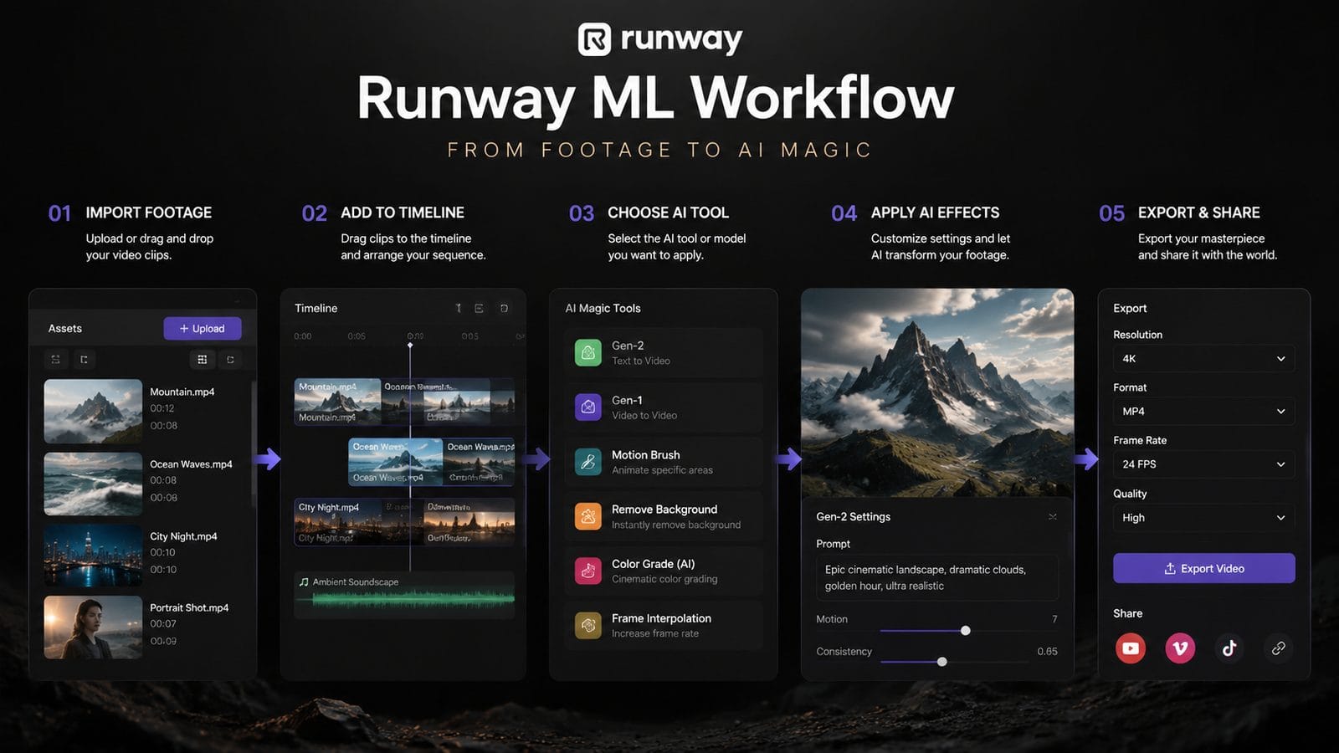Click the "Gen-2 Settings" heading
Image resolution: width=1339 pixels, height=753 pixels.
[853, 516]
